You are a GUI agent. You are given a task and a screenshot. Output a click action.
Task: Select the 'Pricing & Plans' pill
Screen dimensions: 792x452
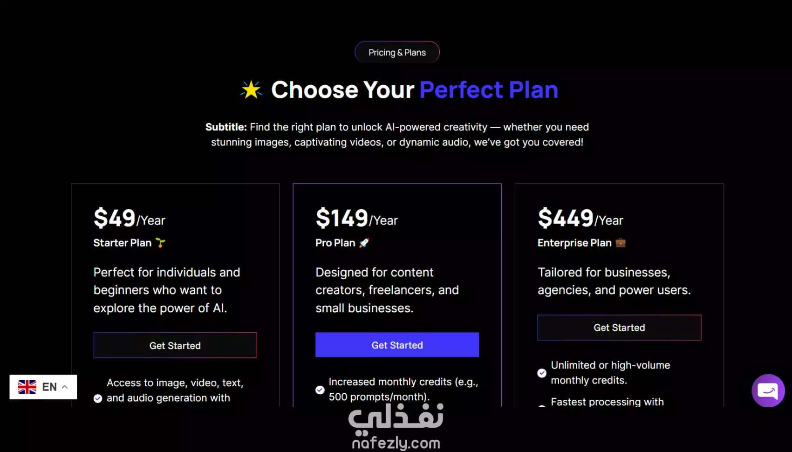click(397, 52)
